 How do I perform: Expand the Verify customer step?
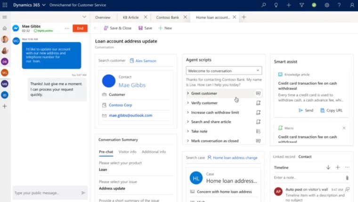[188, 103]
